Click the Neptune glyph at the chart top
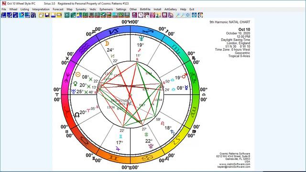The height and width of the screenshot is (172, 306). [x=142, y=38]
